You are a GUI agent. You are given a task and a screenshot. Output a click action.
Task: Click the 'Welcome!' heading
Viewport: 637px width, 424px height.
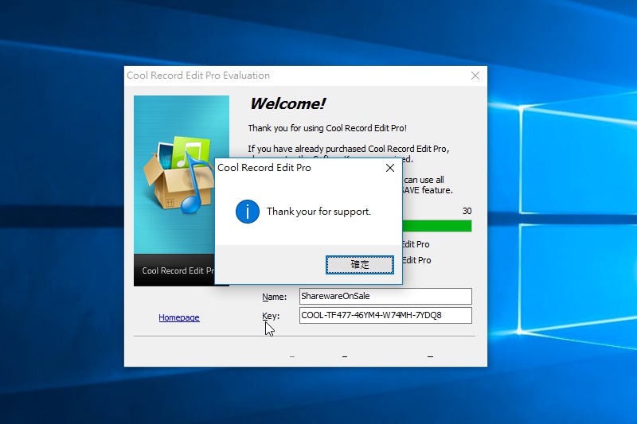pos(287,104)
